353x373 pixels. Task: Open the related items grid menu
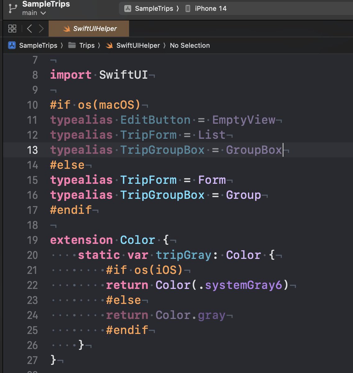point(12,29)
